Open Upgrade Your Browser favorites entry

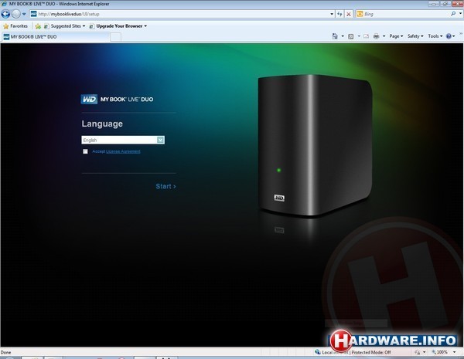[x=118, y=26]
